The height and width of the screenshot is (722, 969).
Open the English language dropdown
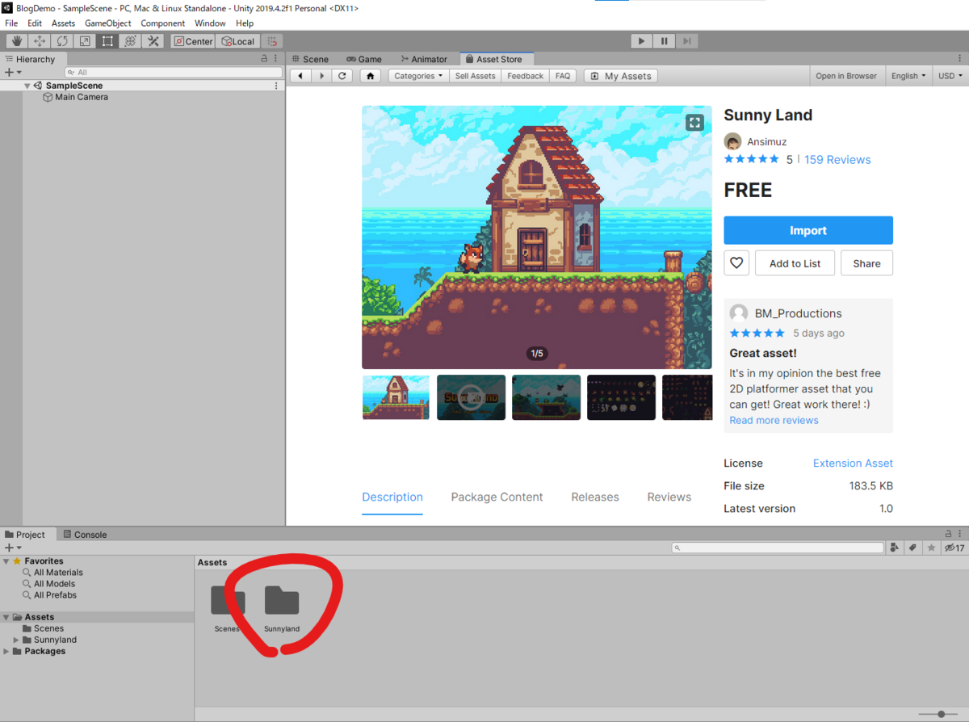click(908, 76)
